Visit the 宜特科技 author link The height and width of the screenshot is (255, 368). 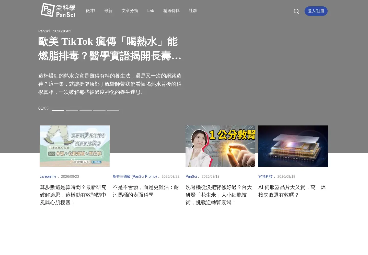point(266,176)
